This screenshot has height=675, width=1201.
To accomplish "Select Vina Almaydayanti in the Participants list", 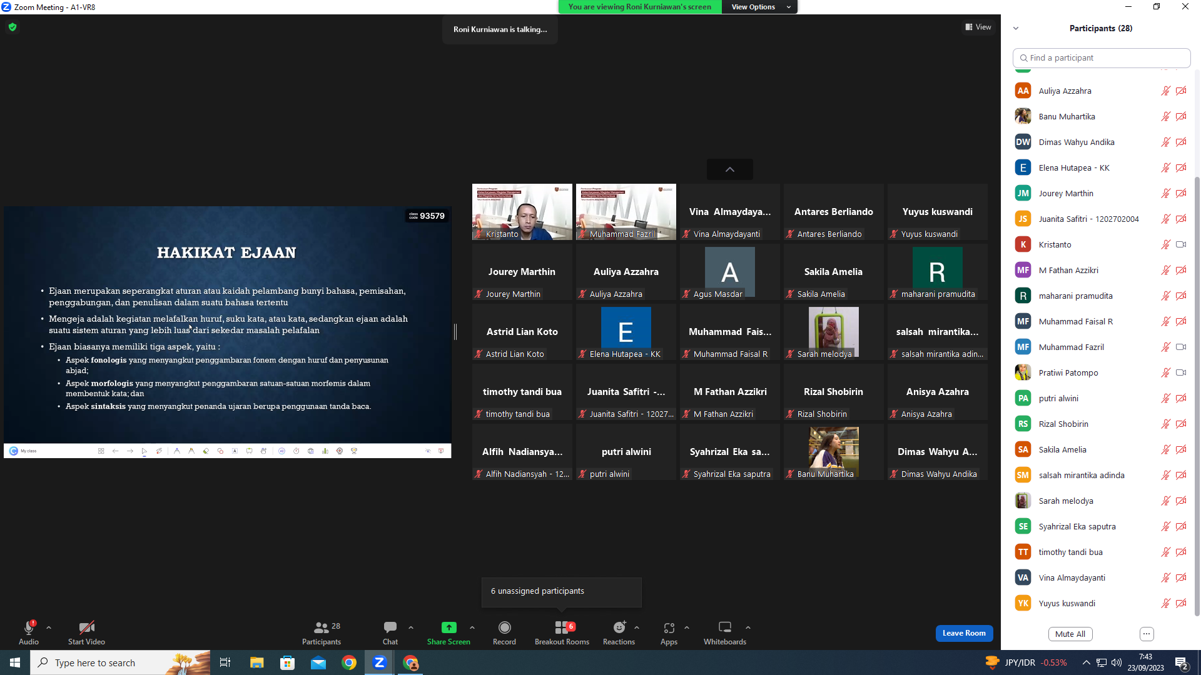I will [1101, 577].
